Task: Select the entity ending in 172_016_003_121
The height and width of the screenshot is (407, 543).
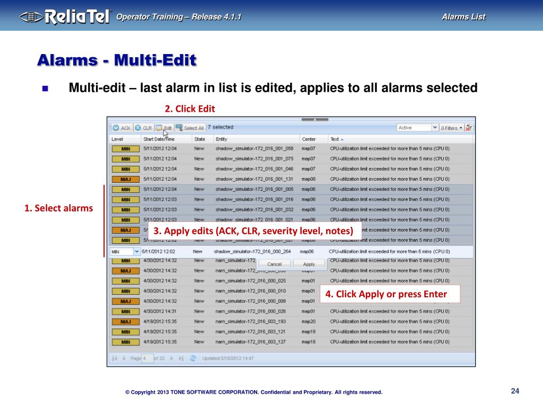Action: [250, 332]
